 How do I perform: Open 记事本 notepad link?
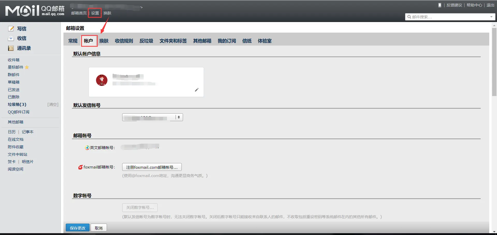pyautogui.click(x=28, y=132)
